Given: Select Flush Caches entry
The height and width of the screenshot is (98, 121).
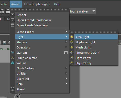Looking at the screenshot, I should click(42, 68).
